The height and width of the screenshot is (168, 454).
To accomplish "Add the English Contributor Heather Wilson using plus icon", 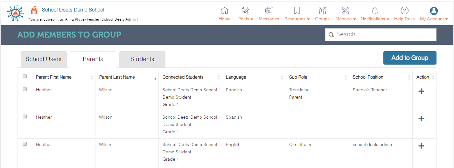I will (x=421, y=146).
